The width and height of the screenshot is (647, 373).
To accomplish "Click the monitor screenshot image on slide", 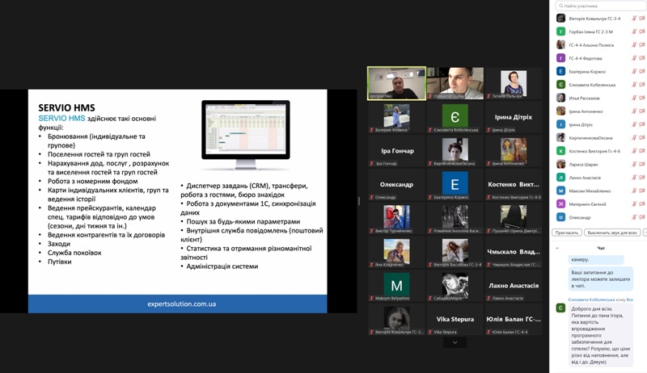I will coord(246,135).
